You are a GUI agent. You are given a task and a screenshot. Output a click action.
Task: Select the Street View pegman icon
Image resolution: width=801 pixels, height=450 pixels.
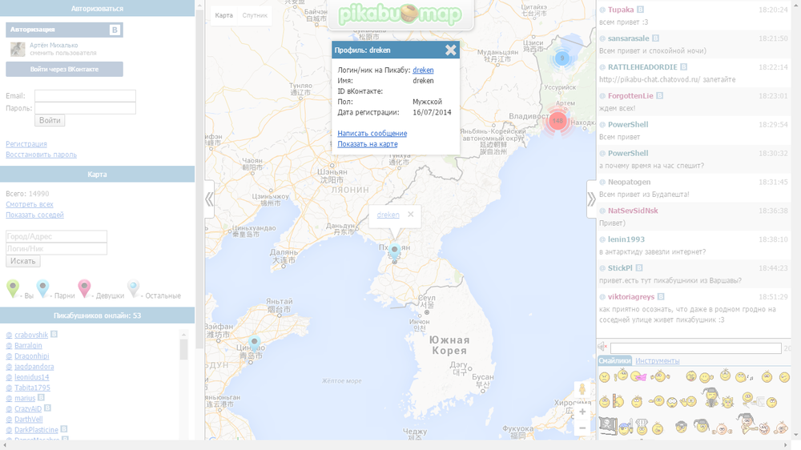[582, 390]
